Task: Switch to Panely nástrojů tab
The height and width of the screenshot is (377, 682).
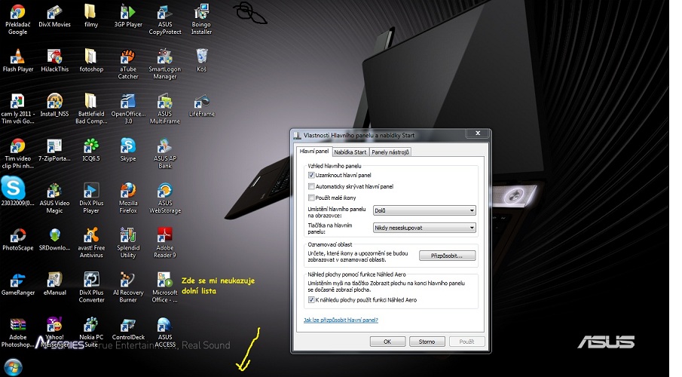Action: click(x=390, y=152)
